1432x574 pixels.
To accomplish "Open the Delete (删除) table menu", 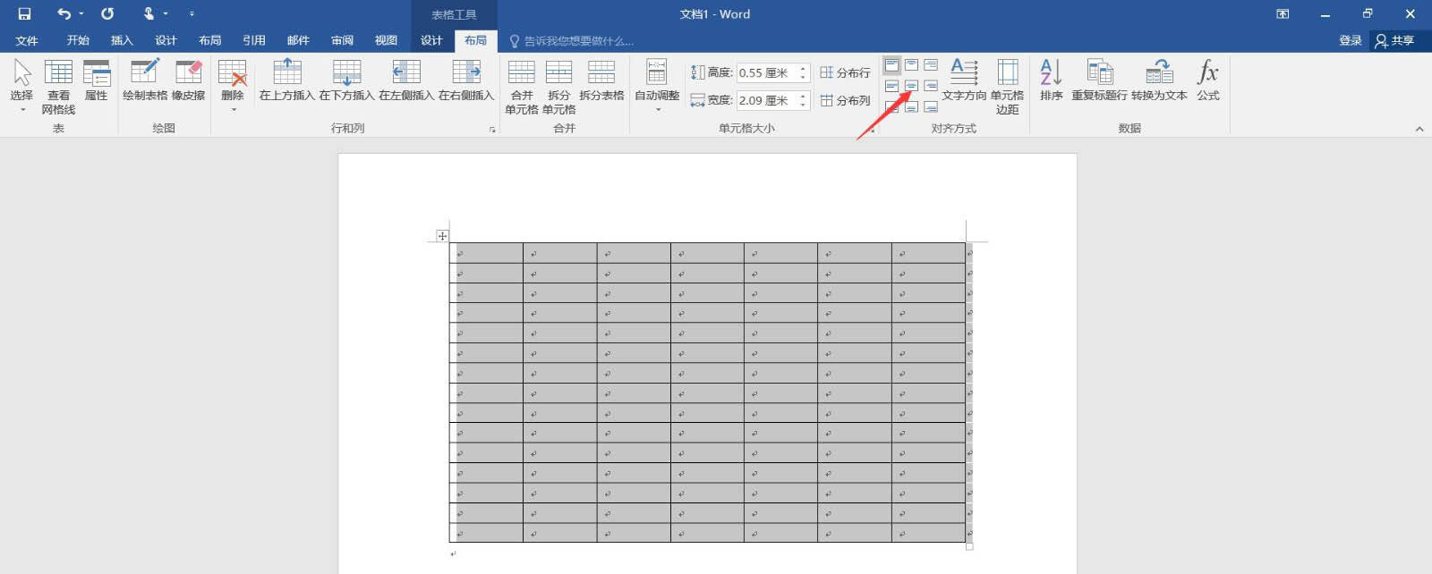I will [x=233, y=86].
